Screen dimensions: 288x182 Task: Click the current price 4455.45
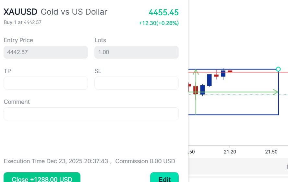click(x=163, y=13)
